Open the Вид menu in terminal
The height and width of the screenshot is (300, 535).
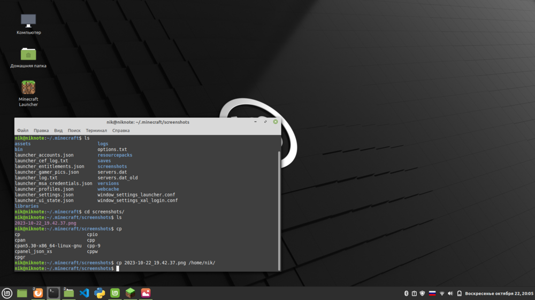coord(58,130)
